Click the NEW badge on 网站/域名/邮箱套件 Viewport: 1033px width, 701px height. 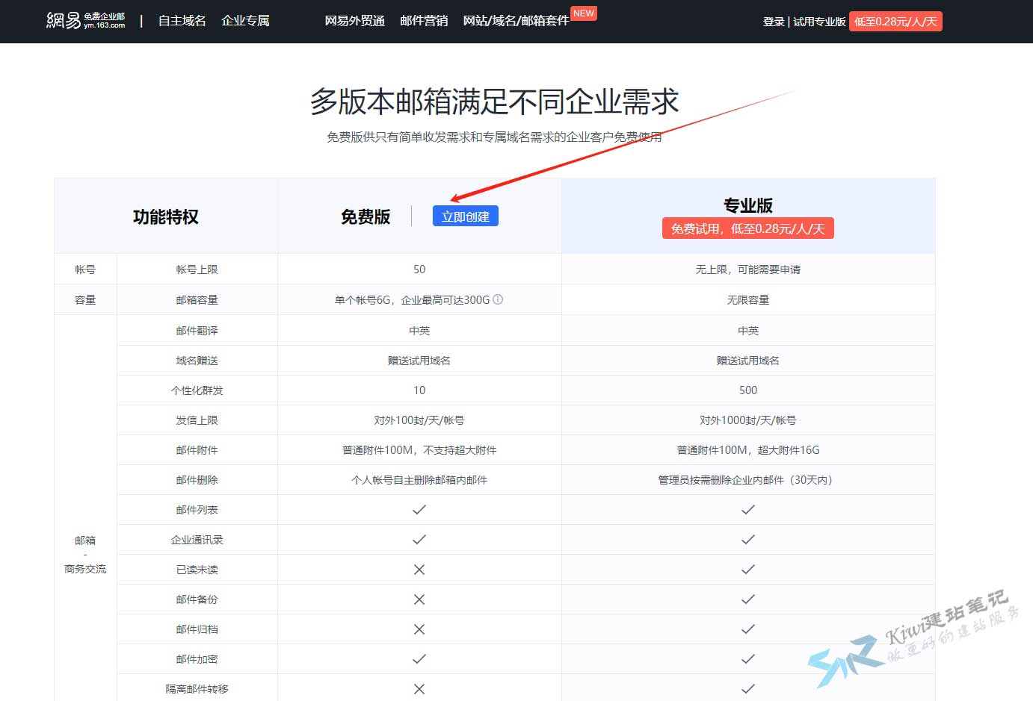584,13
